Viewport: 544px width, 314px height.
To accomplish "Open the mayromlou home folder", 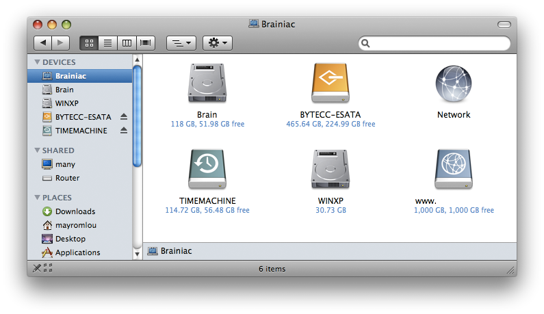I will pos(80,225).
